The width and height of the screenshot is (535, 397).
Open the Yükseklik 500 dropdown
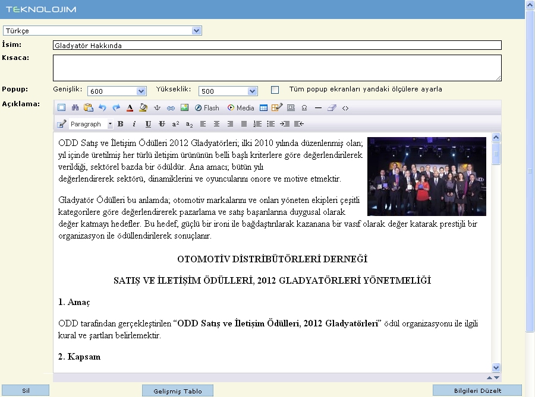228,91
